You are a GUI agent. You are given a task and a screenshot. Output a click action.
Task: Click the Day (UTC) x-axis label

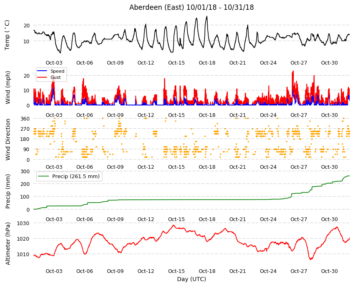[x=191, y=279]
